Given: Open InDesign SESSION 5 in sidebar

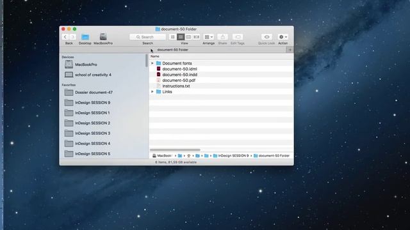Looking at the screenshot, I should point(92,154).
